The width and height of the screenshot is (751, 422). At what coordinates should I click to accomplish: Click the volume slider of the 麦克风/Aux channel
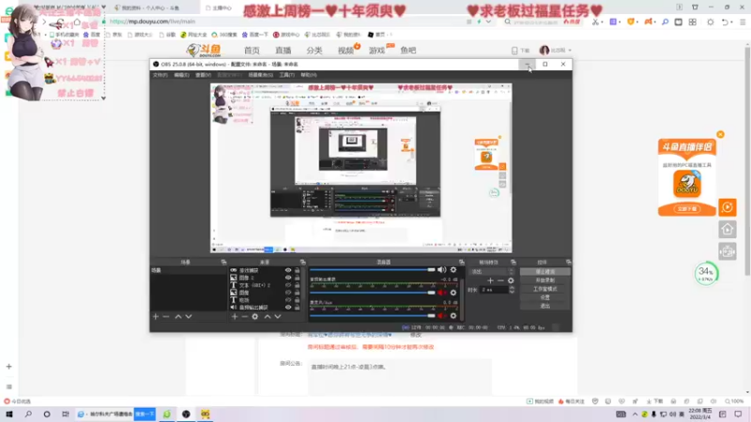point(373,316)
